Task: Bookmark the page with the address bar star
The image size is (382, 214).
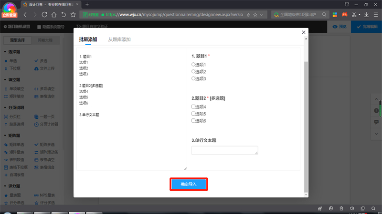Action: click(255, 15)
